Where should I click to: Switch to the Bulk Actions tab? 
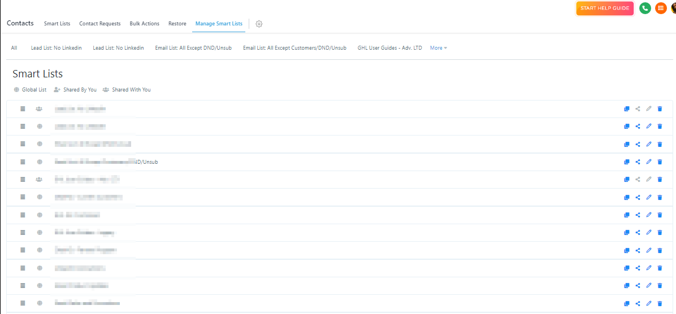[x=144, y=24]
